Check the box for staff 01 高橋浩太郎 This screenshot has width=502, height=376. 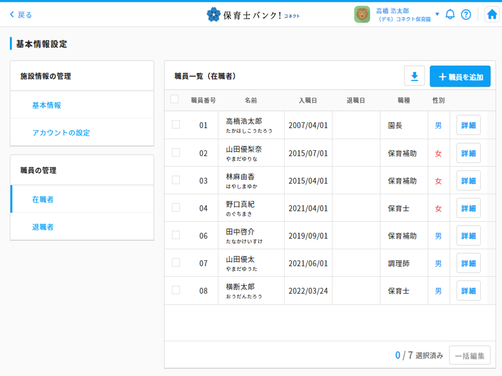pyautogui.click(x=176, y=125)
